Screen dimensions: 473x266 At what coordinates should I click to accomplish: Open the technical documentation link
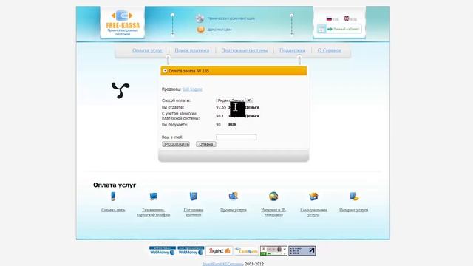tap(231, 18)
